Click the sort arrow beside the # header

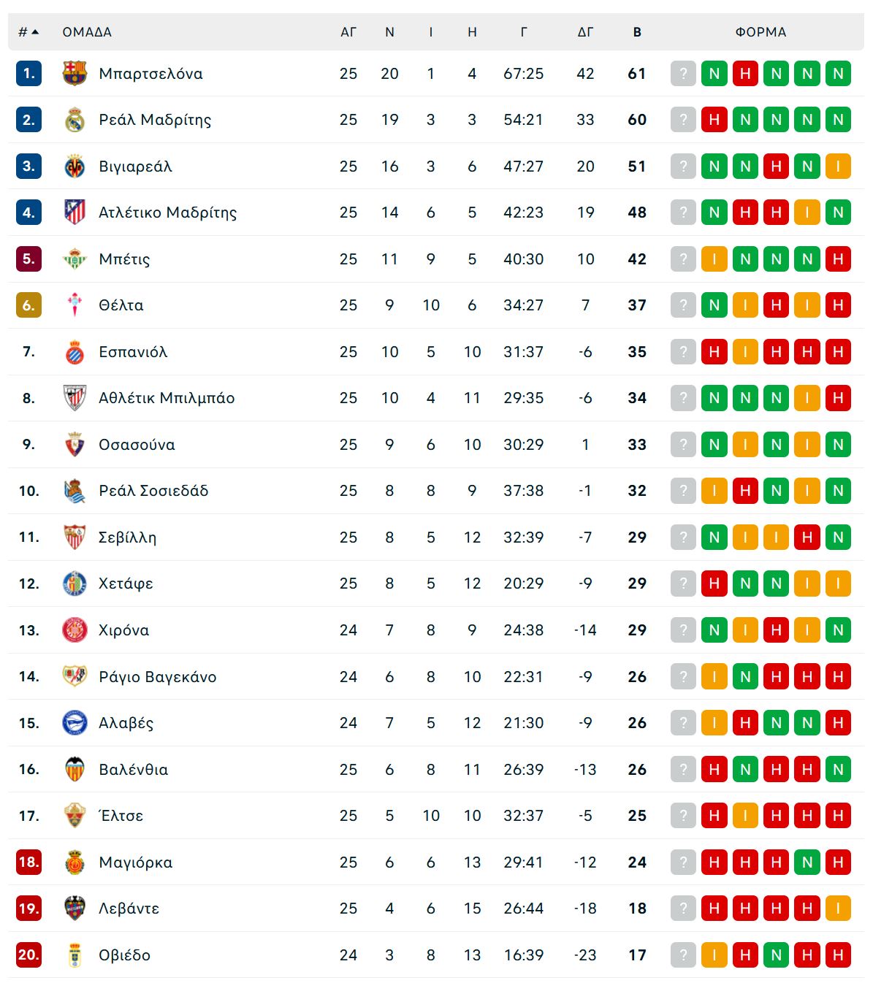(x=35, y=32)
